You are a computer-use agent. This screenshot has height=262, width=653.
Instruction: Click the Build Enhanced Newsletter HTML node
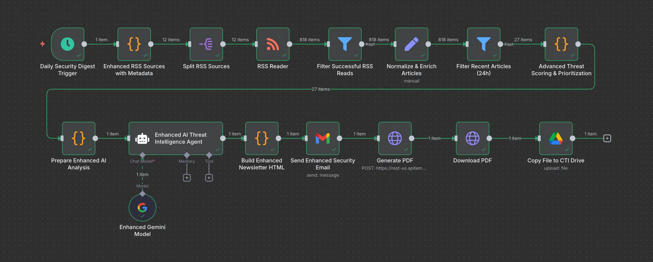point(262,138)
